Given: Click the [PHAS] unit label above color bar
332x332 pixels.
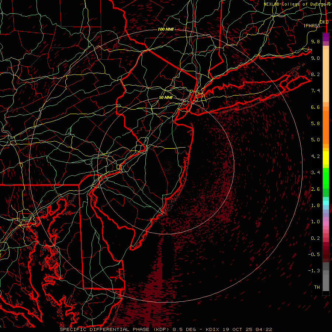Looking at the screenshot, I should (312, 25).
